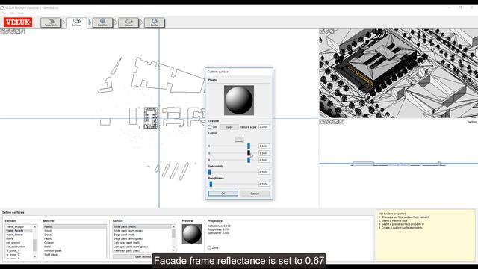This screenshot has width=478, height=269.
Task: Click the Open texture button
Action: [229, 127]
